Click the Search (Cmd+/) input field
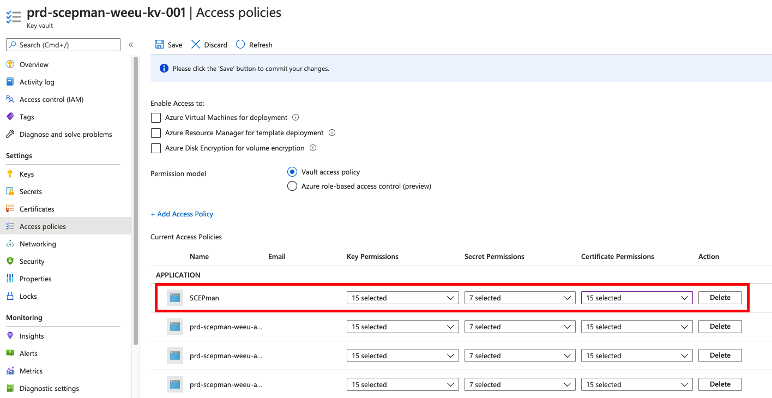The width and height of the screenshot is (772, 398). (x=63, y=45)
